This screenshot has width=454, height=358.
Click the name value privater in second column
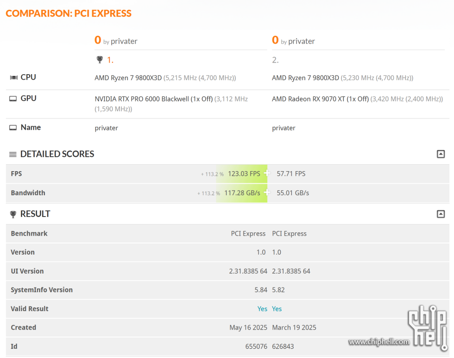(x=284, y=128)
